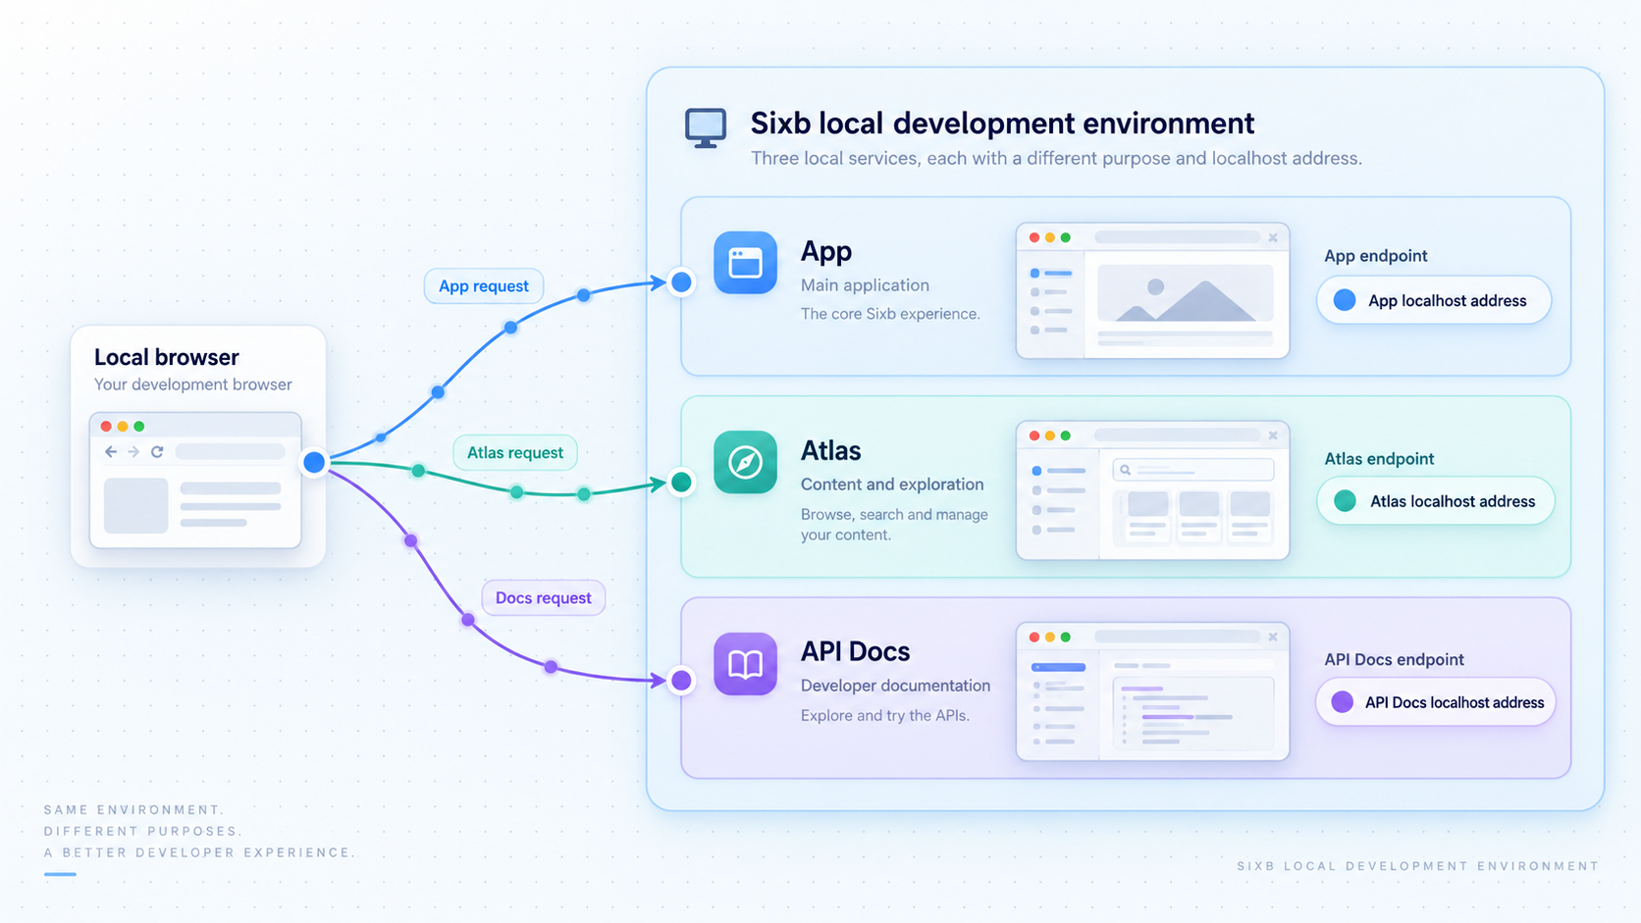This screenshot has width=1641, height=923.
Task: Click the "App endpoint" label
Action: (1376, 256)
